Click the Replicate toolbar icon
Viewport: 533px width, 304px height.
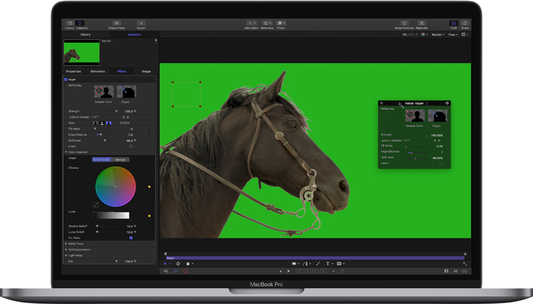tap(422, 24)
